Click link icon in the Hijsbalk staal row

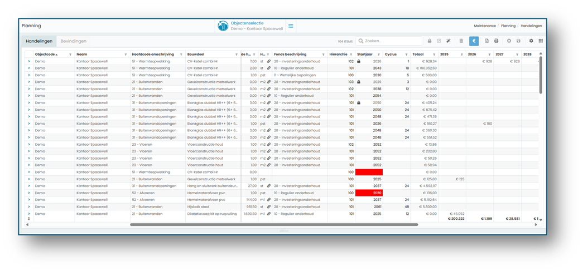pos(269,207)
